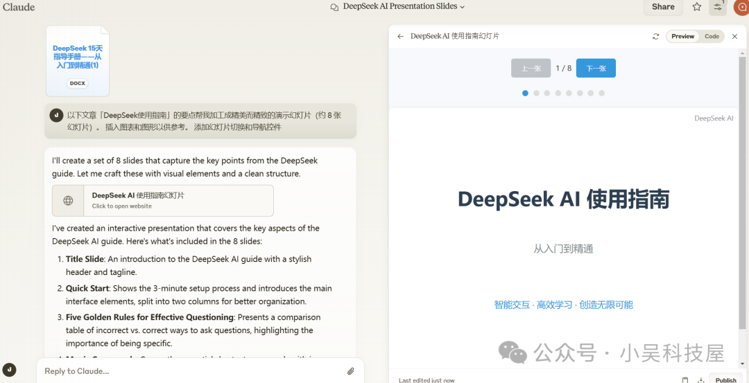
Task: Switch to the Preview tab
Action: pos(682,36)
